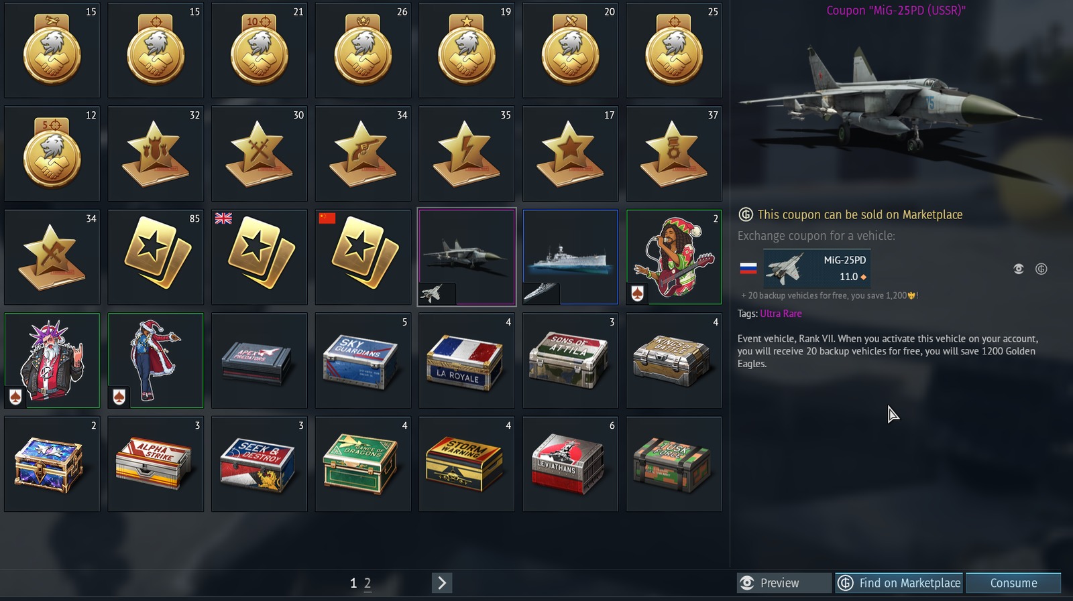The image size is (1073, 601).
Task: Select the Seek & Destroy crate
Action: click(x=259, y=464)
